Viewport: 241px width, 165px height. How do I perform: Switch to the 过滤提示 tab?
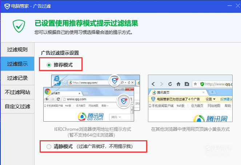pos(17,64)
